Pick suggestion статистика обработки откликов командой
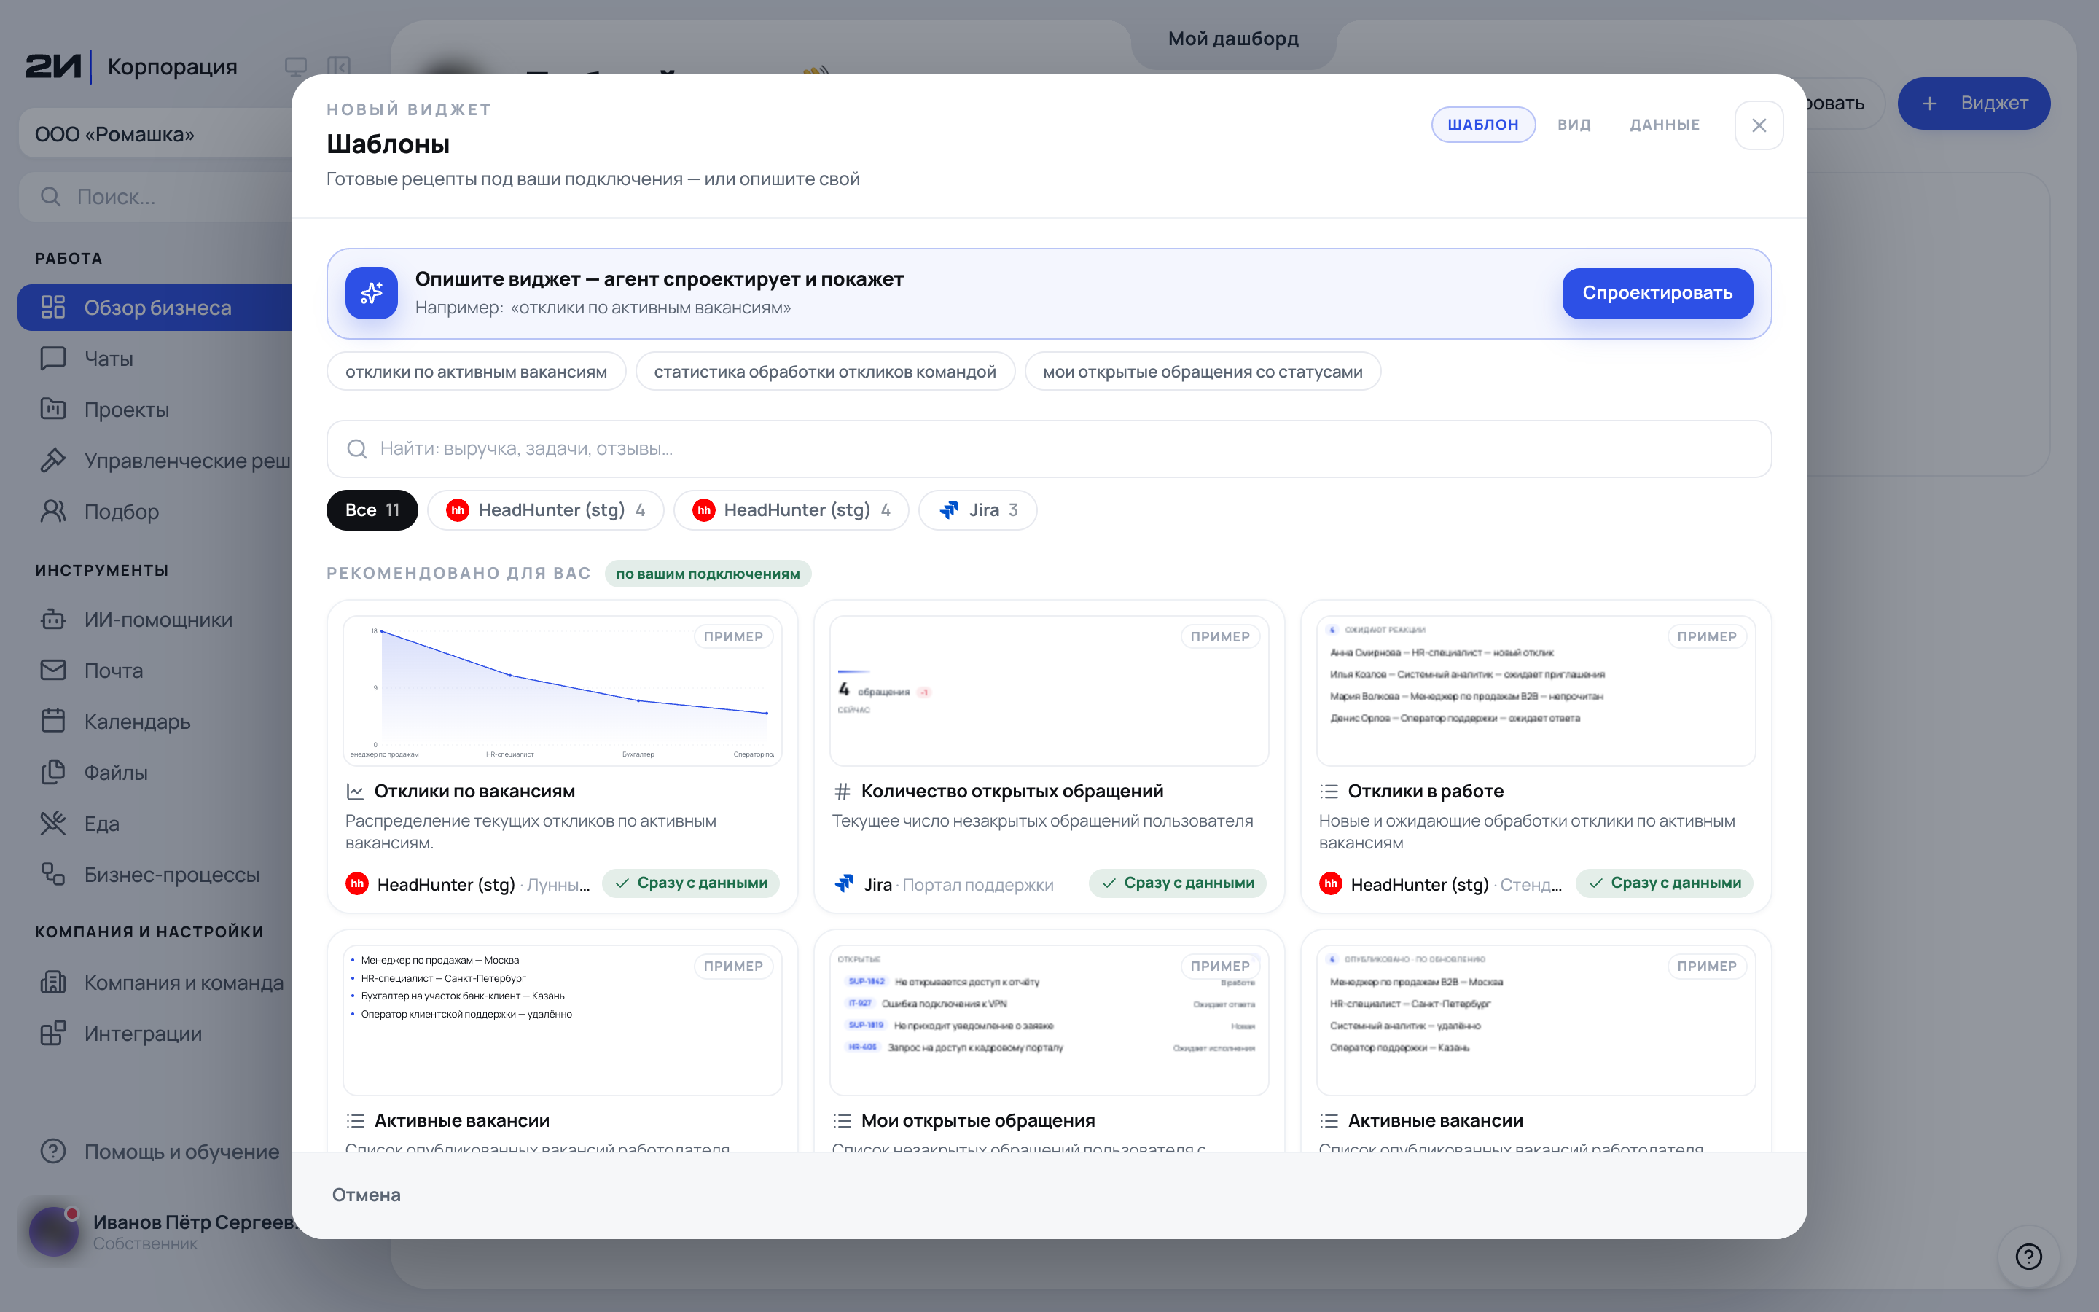This screenshot has height=1312, width=2099. coord(825,372)
